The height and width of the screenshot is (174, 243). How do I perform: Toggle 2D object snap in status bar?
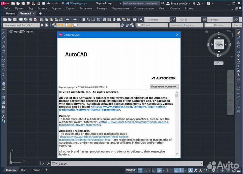click(182, 170)
